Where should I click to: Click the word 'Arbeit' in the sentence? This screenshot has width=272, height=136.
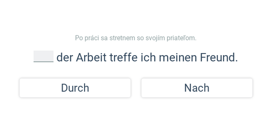click(x=91, y=57)
